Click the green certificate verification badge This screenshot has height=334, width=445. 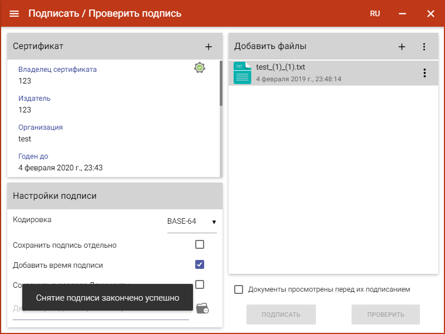coord(200,67)
